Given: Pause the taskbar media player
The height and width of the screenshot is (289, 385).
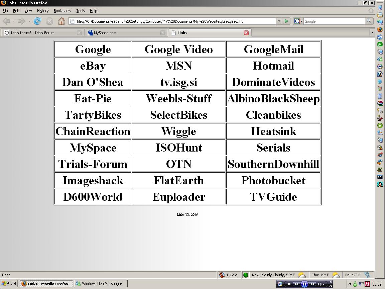Looking at the screenshot, I should 304,284.
